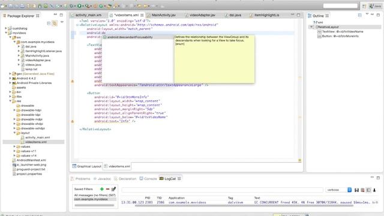
Task: Save LogCat log to file icon
Action: (x=356, y=190)
